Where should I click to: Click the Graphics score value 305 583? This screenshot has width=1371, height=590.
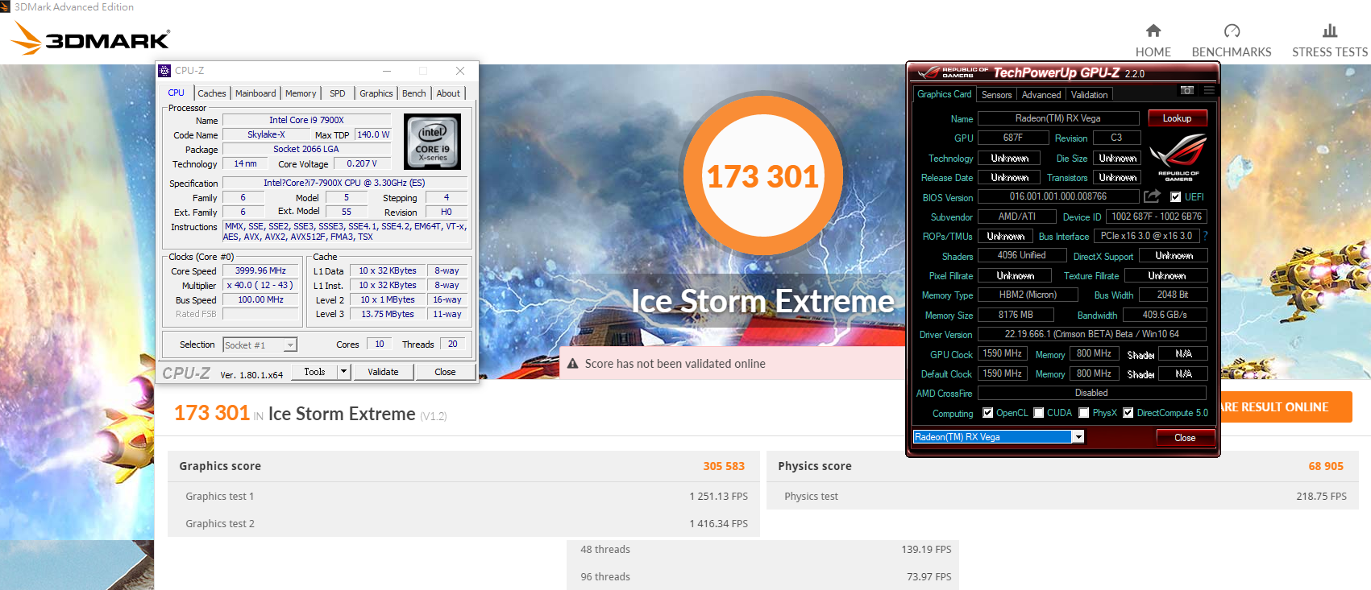(724, 466)
